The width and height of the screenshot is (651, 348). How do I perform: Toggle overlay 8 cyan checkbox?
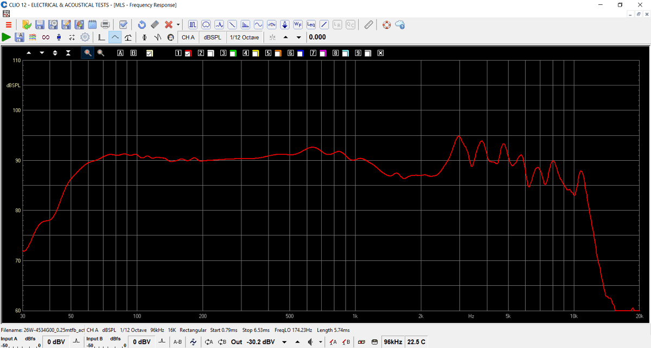click(x=345, y=53)
